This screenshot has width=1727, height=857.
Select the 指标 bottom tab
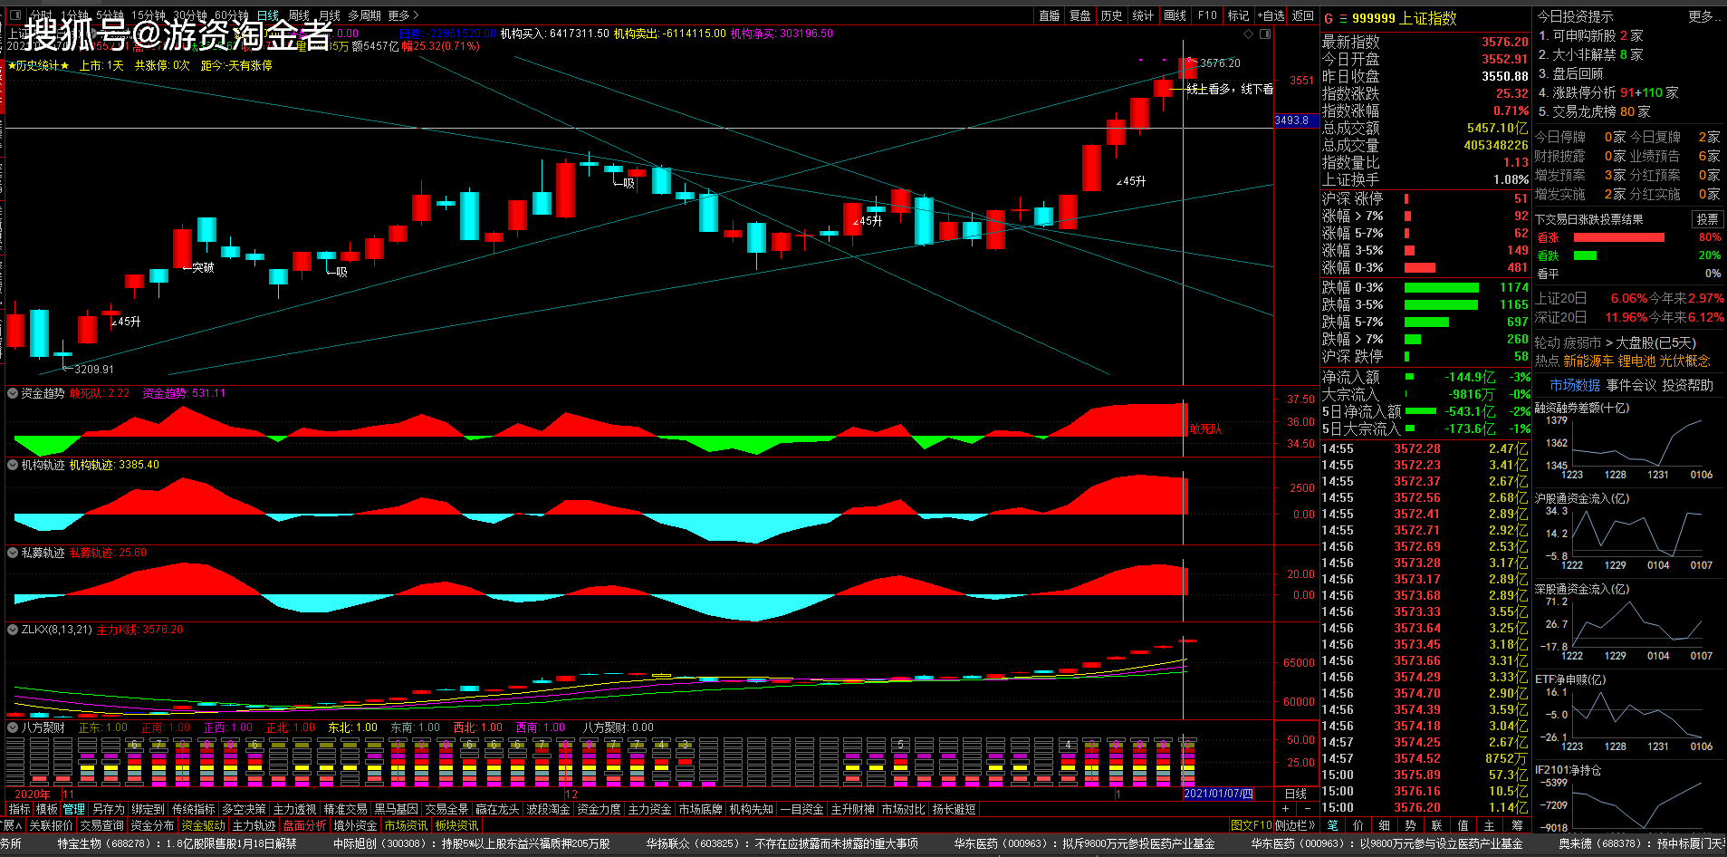(x=19, y=809)
